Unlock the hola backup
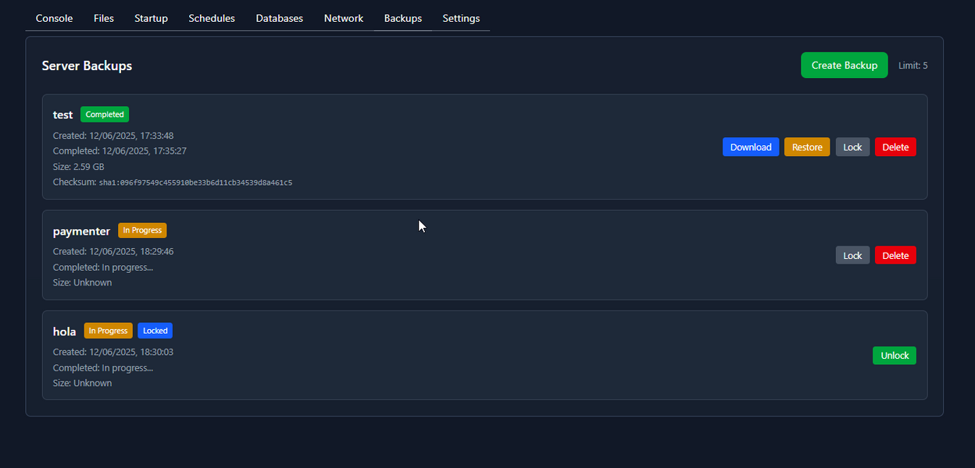 click(x=895, y=356)
